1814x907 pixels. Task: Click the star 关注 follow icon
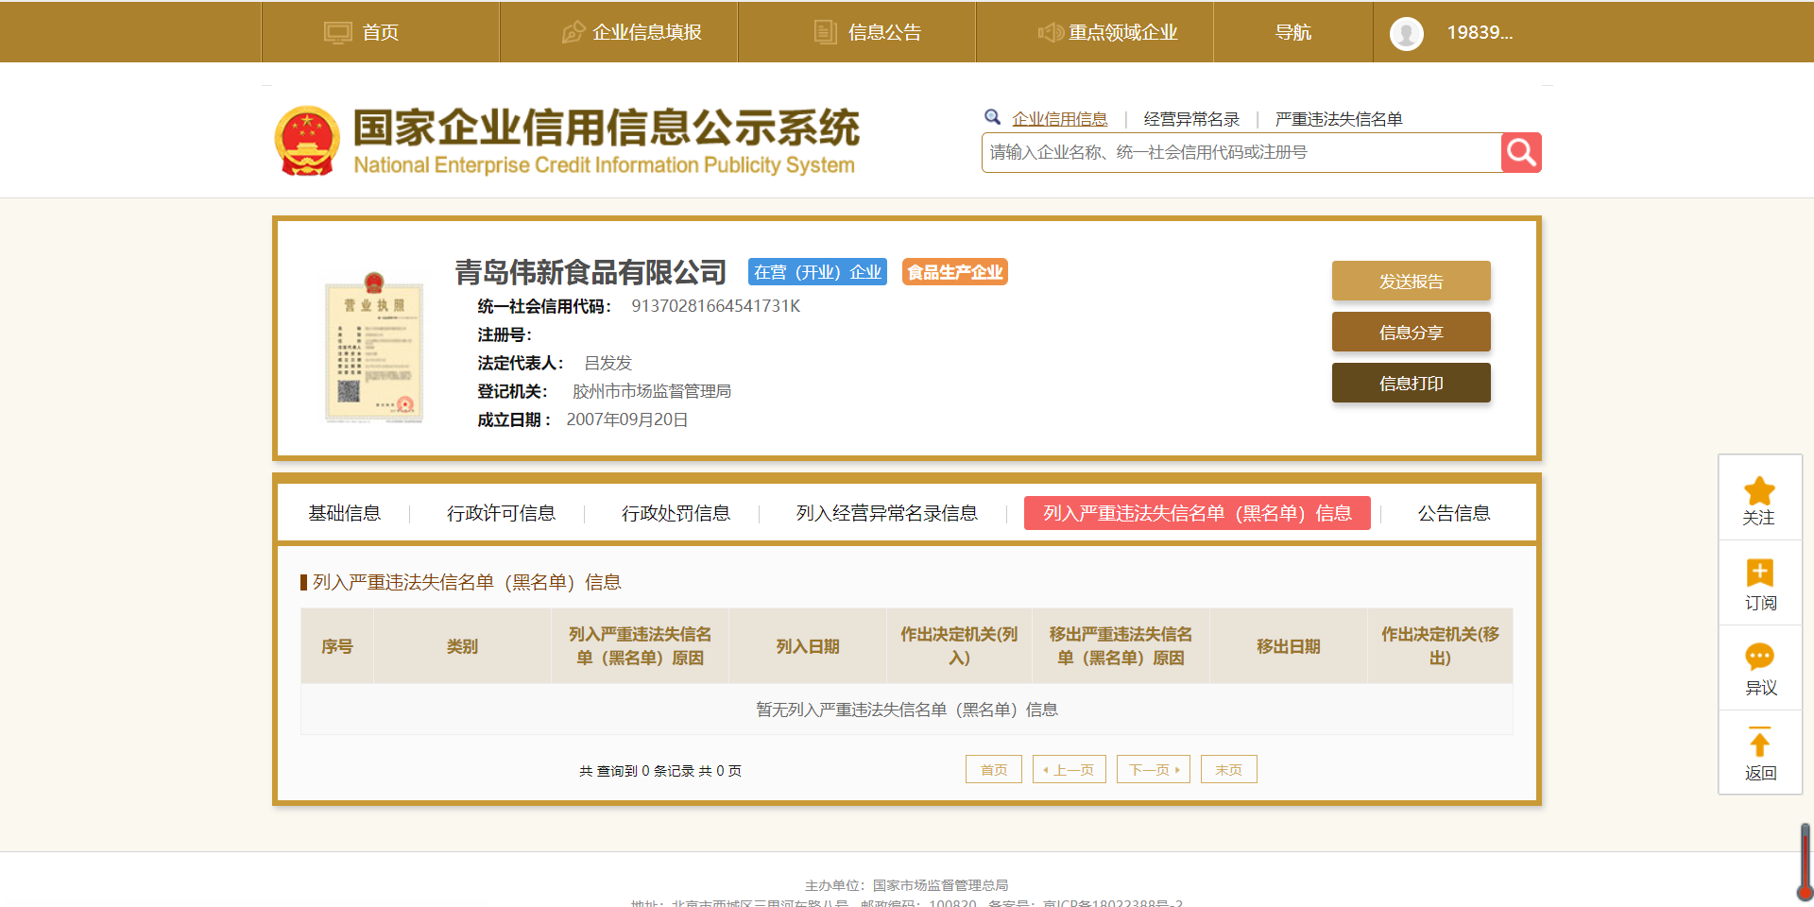(1759, 491)
